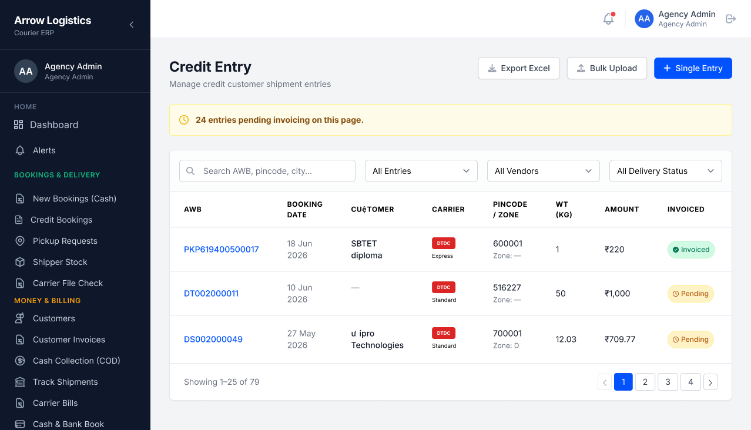This screenshot has height=430, width=751.
Task: Click the Alerts bell icon in sidebar
Action: pyautogui.click(x=20, y=150)
